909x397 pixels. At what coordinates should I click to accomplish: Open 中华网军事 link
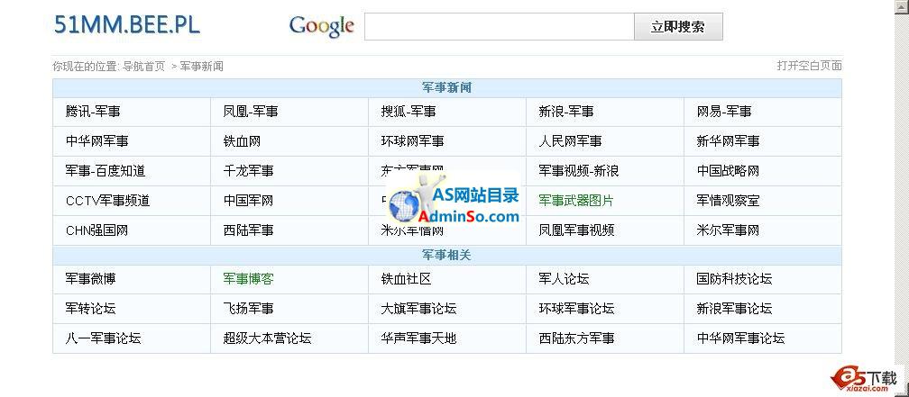tap(97, 141)
